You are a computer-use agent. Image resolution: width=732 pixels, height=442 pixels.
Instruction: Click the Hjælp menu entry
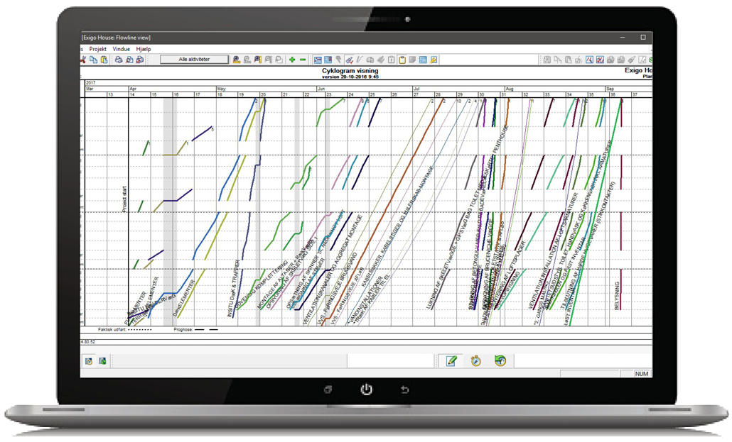pos(142,49)
